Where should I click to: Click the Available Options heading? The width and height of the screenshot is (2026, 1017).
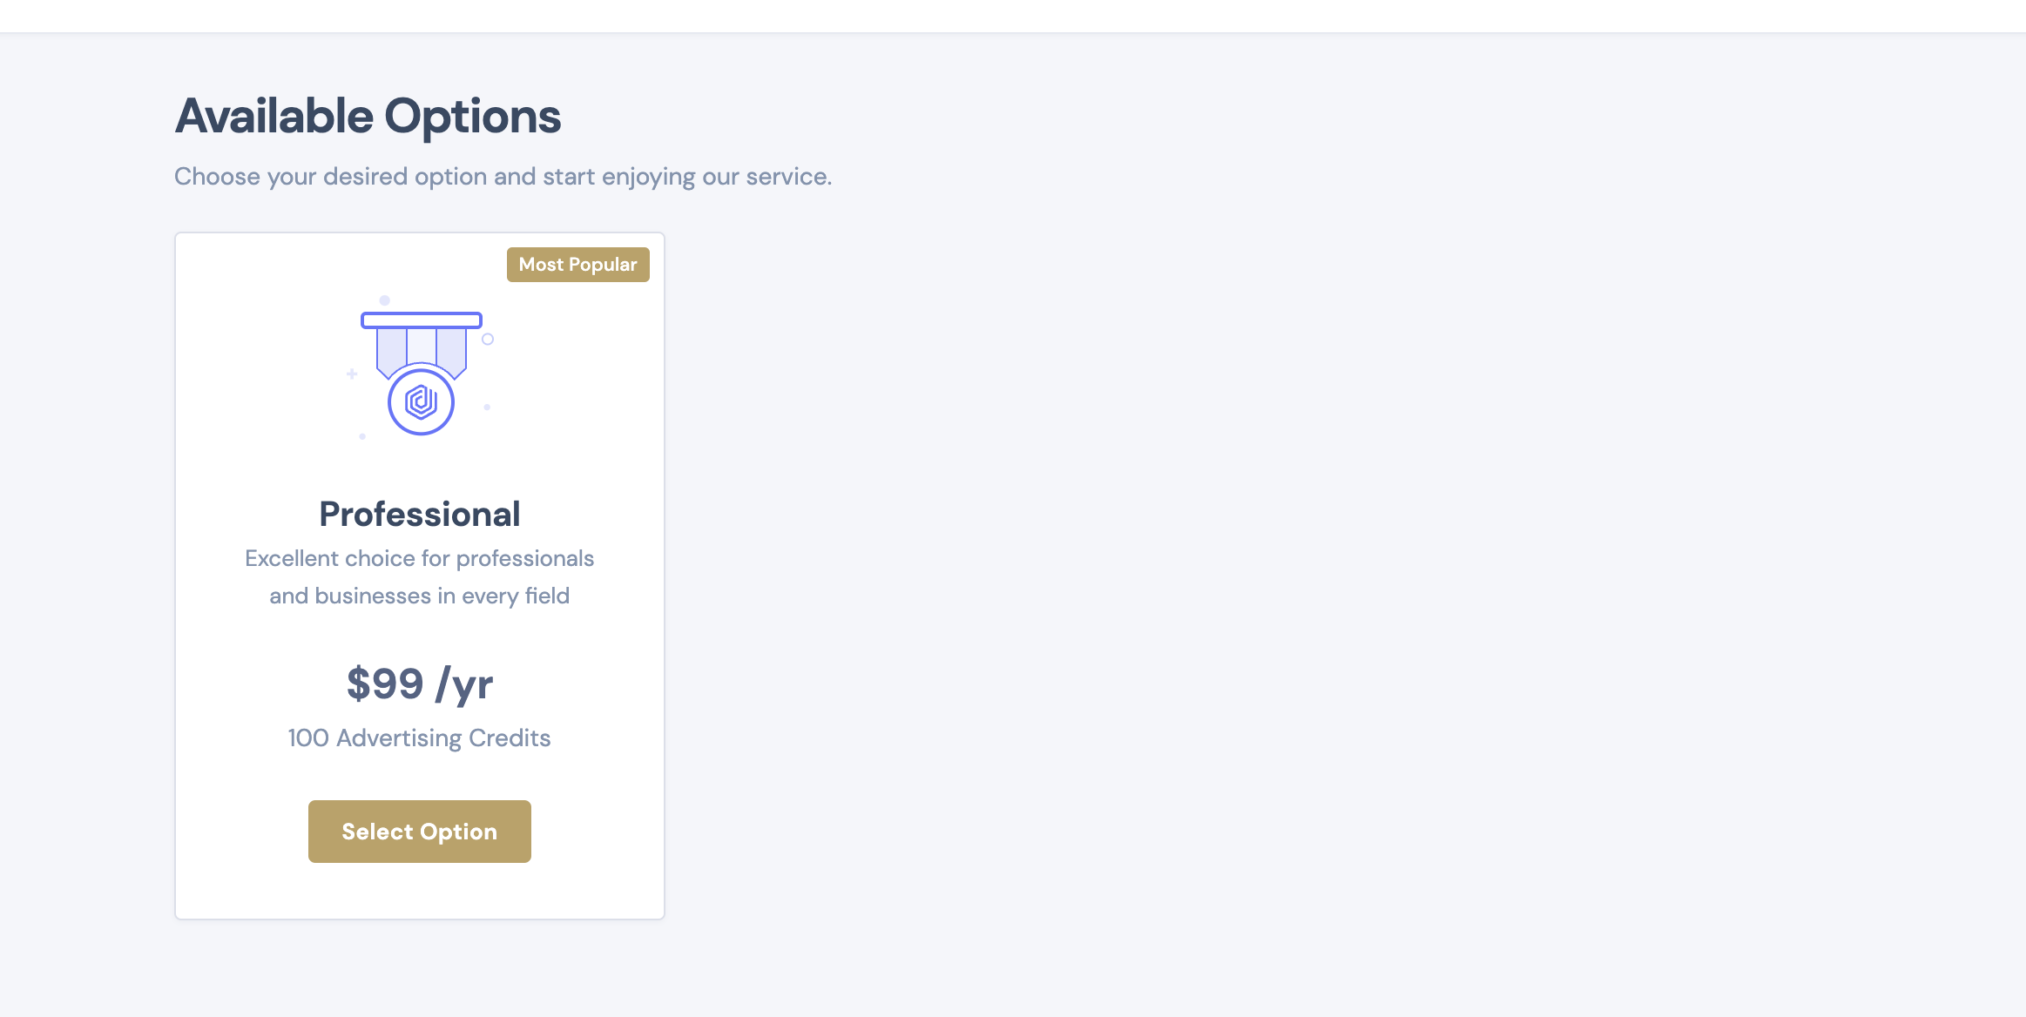(368, 117)
